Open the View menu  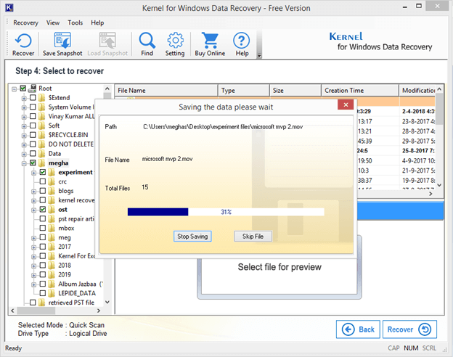tap(53, 22)
